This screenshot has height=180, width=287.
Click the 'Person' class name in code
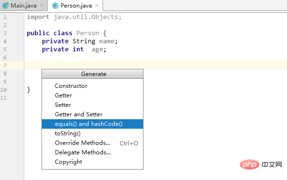tap(88, 33)
